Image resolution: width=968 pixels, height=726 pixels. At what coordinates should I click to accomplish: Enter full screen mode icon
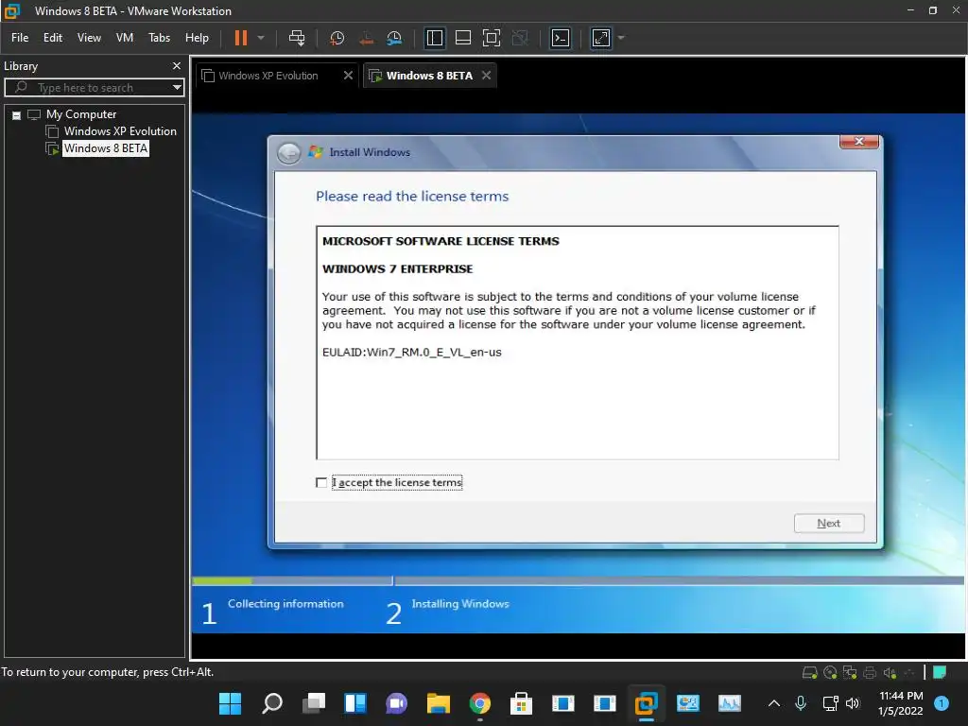[492, 38]
